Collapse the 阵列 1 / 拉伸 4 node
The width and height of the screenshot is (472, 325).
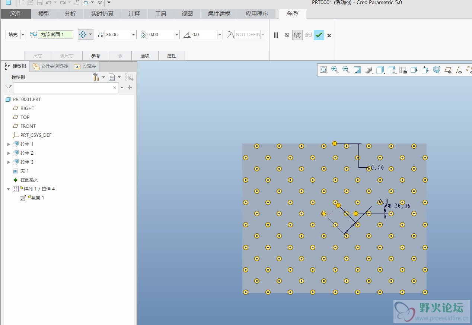tap(9, 189)
